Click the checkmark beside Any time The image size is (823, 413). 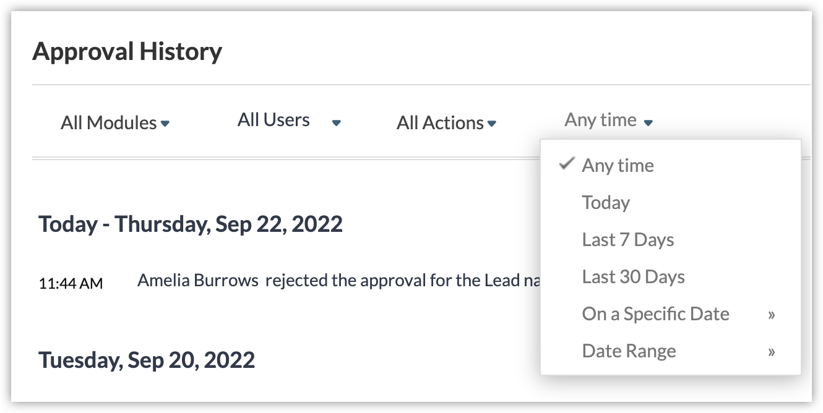pos(566,164)
